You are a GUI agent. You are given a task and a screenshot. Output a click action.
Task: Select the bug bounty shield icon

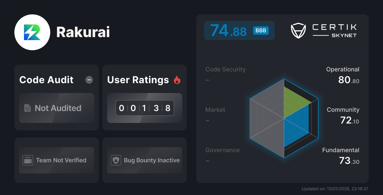pos(115,160)
